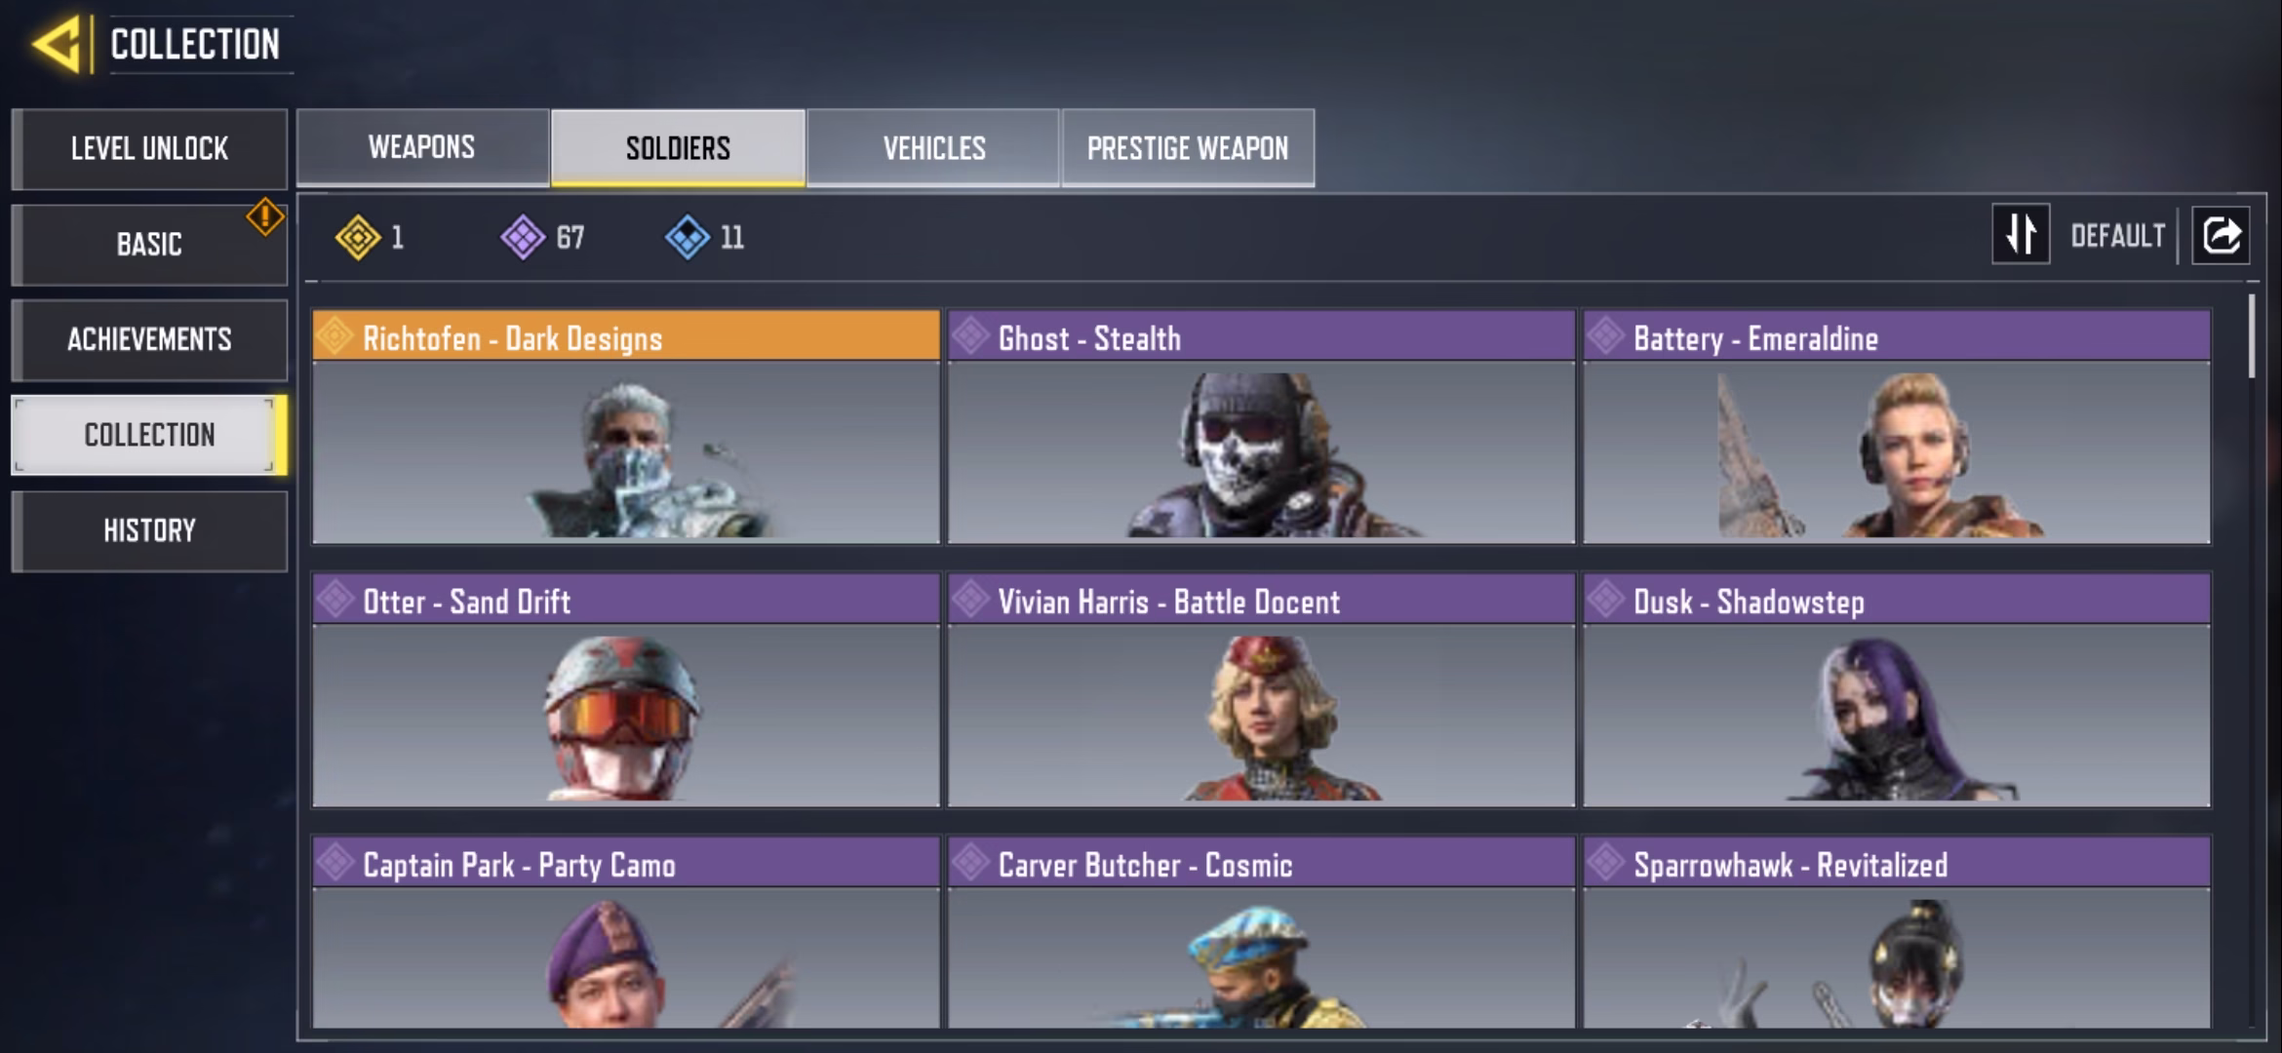Viewport: 2282px width, 1053px height.
Task: Select the Ghost - Stealth soldier card
Action: point(1261,427)
